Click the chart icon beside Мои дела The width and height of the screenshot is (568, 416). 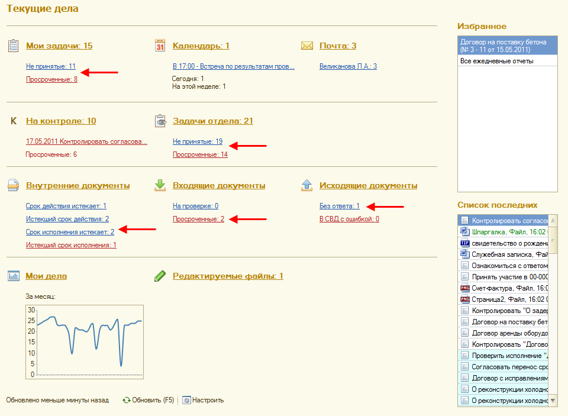[13, 276]
